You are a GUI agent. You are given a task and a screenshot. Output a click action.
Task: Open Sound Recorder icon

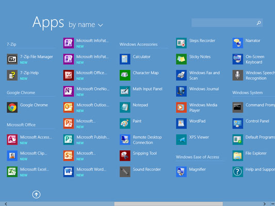pyautogui.click(x=125, y=172)
